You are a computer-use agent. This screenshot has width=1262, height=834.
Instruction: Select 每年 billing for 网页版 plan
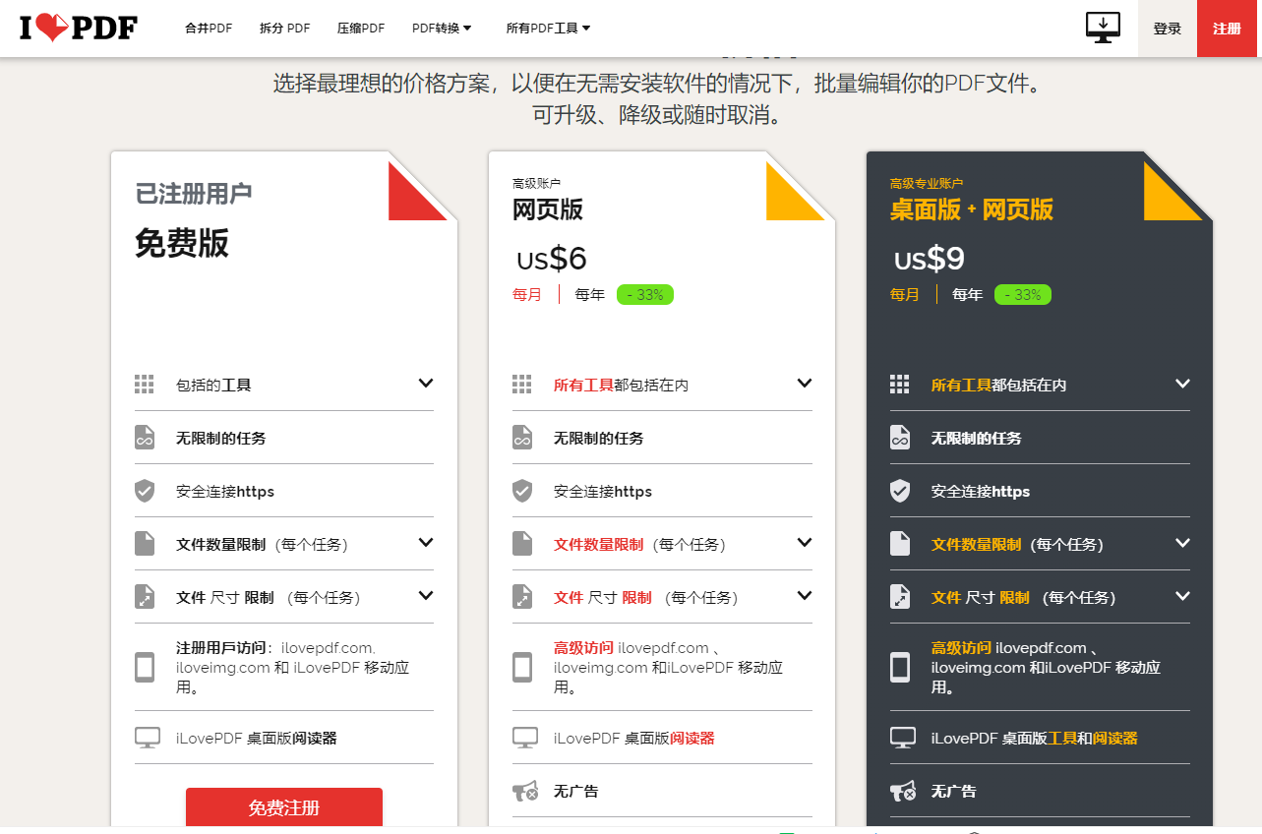coord(590,294)
